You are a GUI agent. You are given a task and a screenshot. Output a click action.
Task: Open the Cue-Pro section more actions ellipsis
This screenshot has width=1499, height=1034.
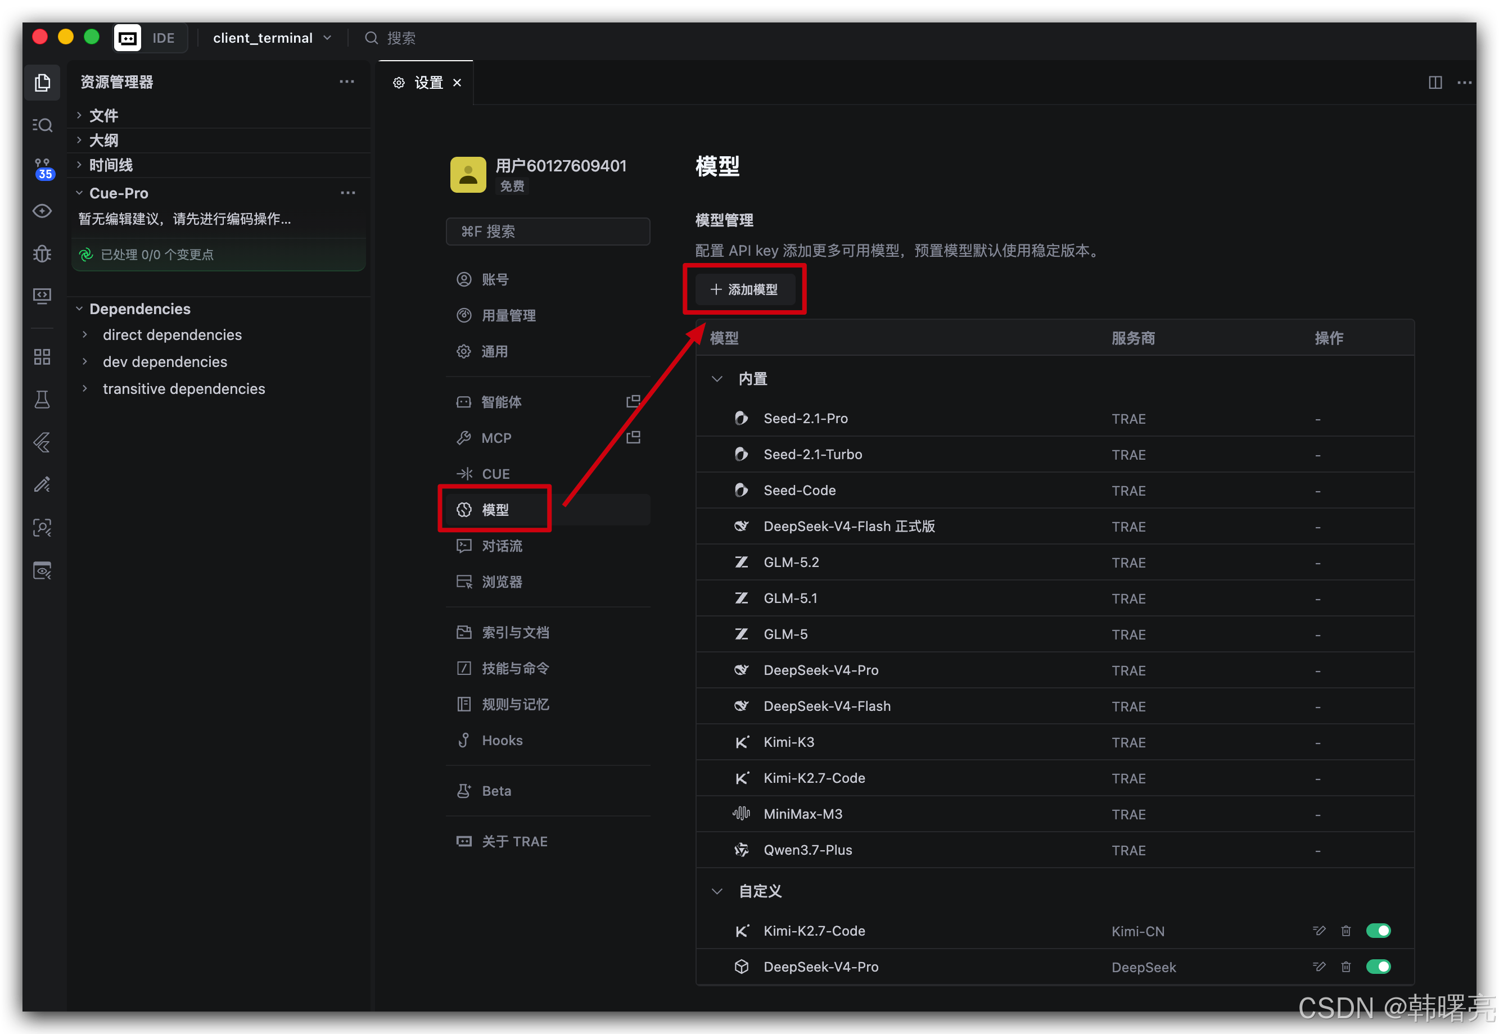348,193
